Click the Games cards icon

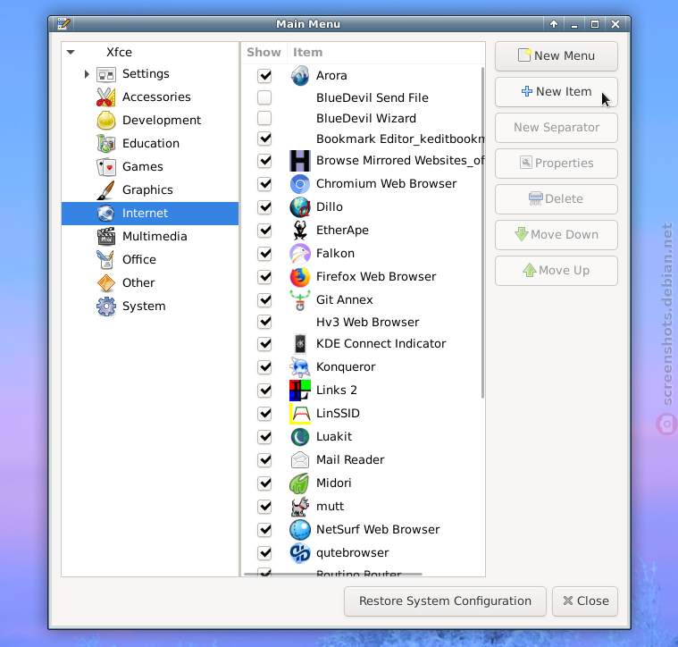[x=106, y=167]
